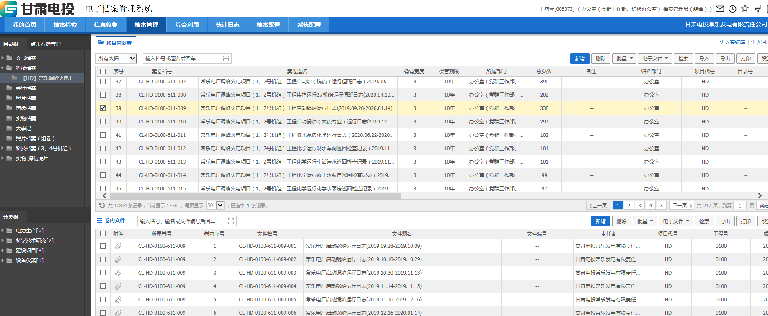The width and height of the screenshot is (768, 316).
Task: Toggle select-all checkbox in 卷内文件 table header
Action: pos(103,234)
